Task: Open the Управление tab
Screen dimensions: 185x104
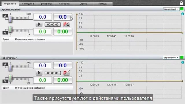Action: tap(10, 4)
